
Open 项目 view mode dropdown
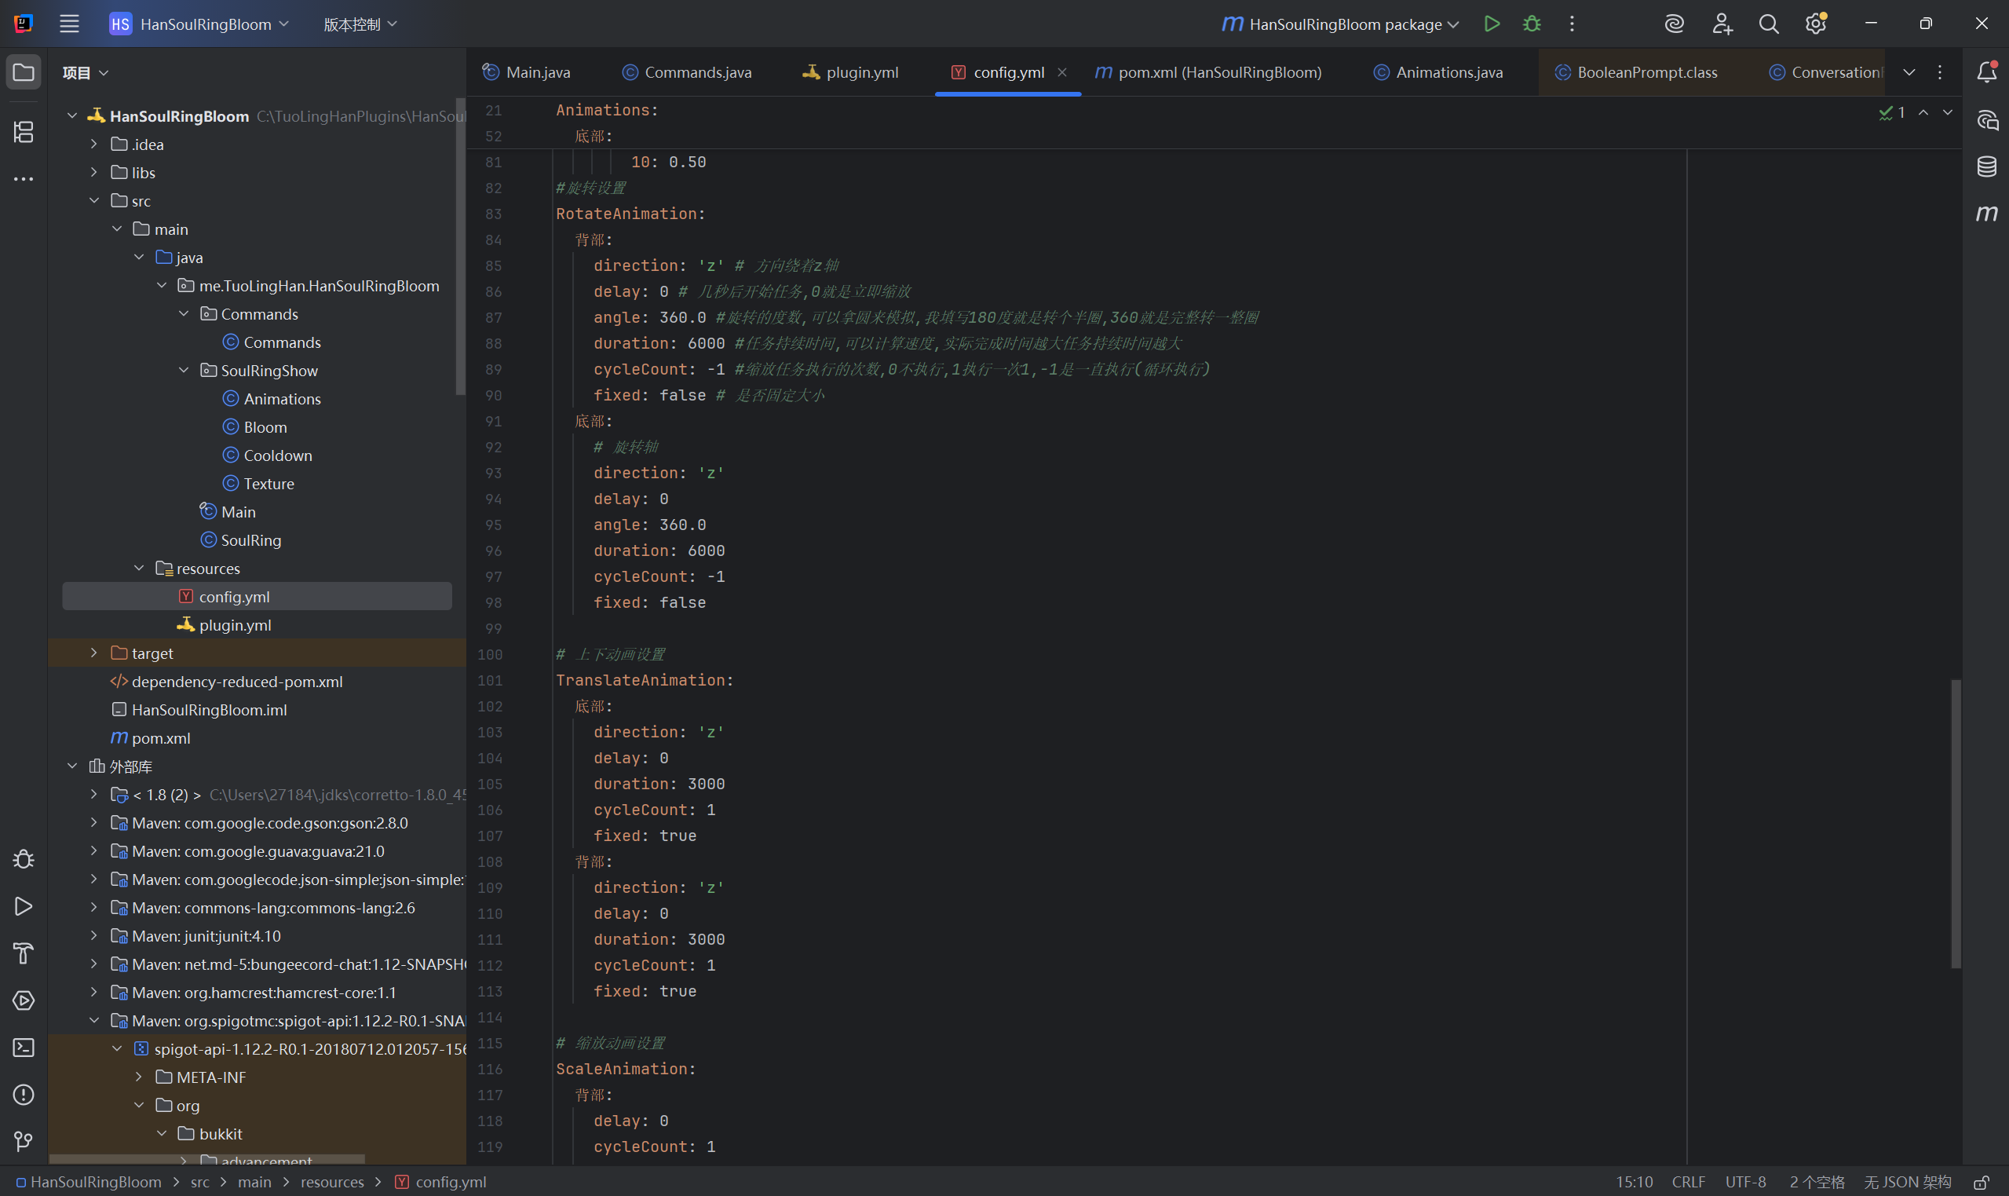click(x=86, y=72)
